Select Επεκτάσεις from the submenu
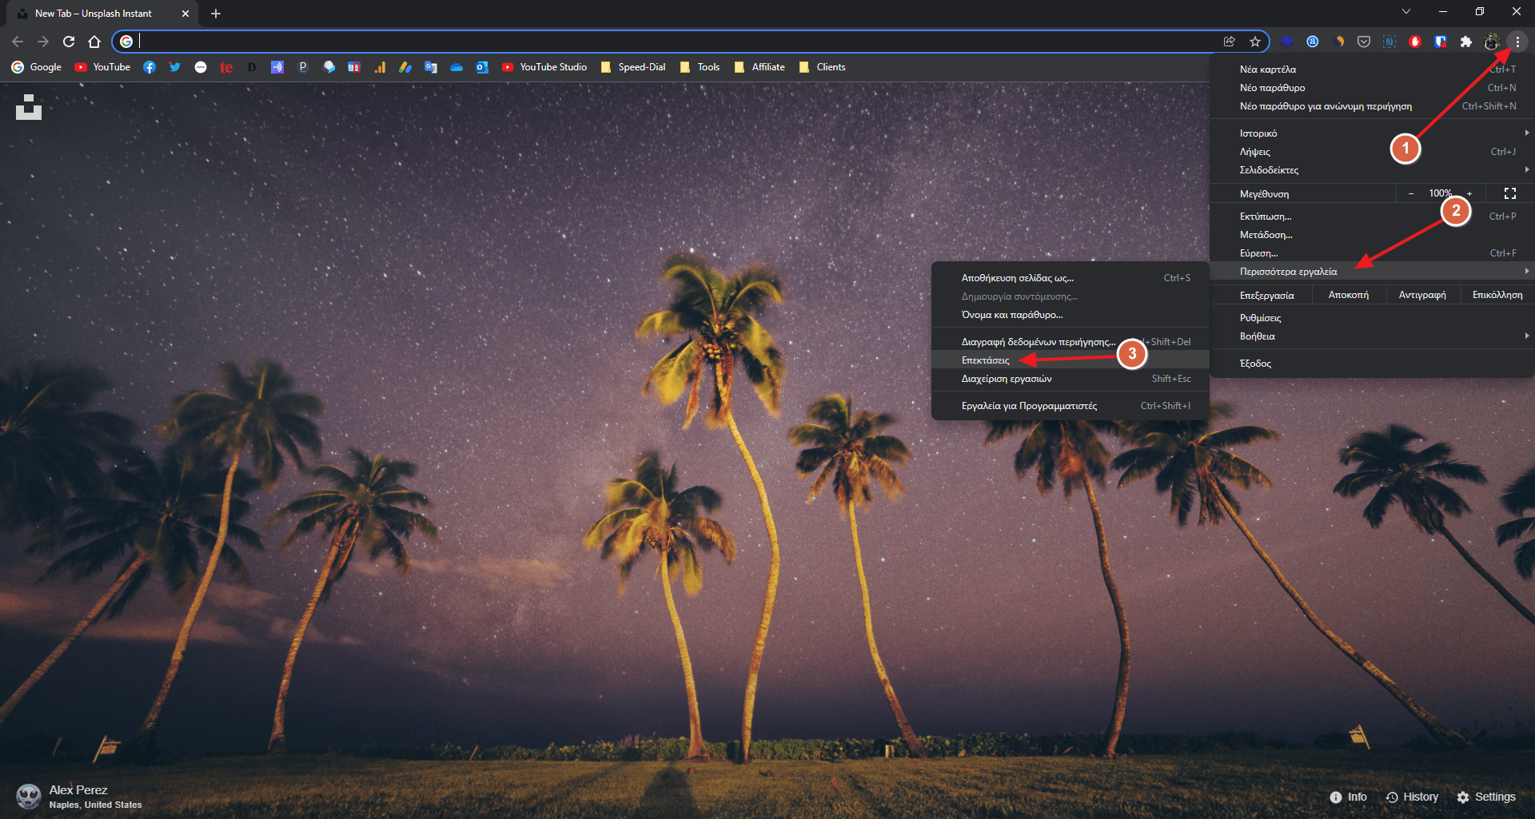1535x819 pixels. 986,360
